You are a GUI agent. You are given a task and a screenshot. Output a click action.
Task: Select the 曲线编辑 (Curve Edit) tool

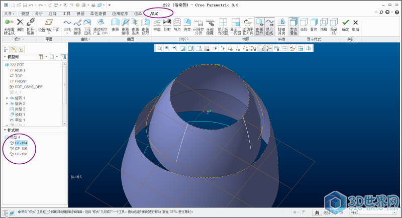(x=77, y=22)
